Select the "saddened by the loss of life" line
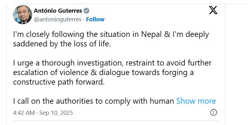The height and width of the screenshot is (125, 248). [x=62, y=44]
